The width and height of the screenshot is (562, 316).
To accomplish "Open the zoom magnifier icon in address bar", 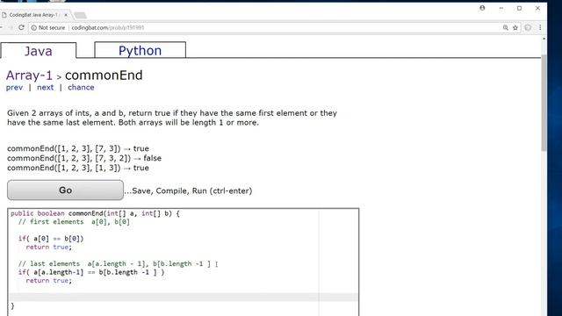I will click(506, 27).
